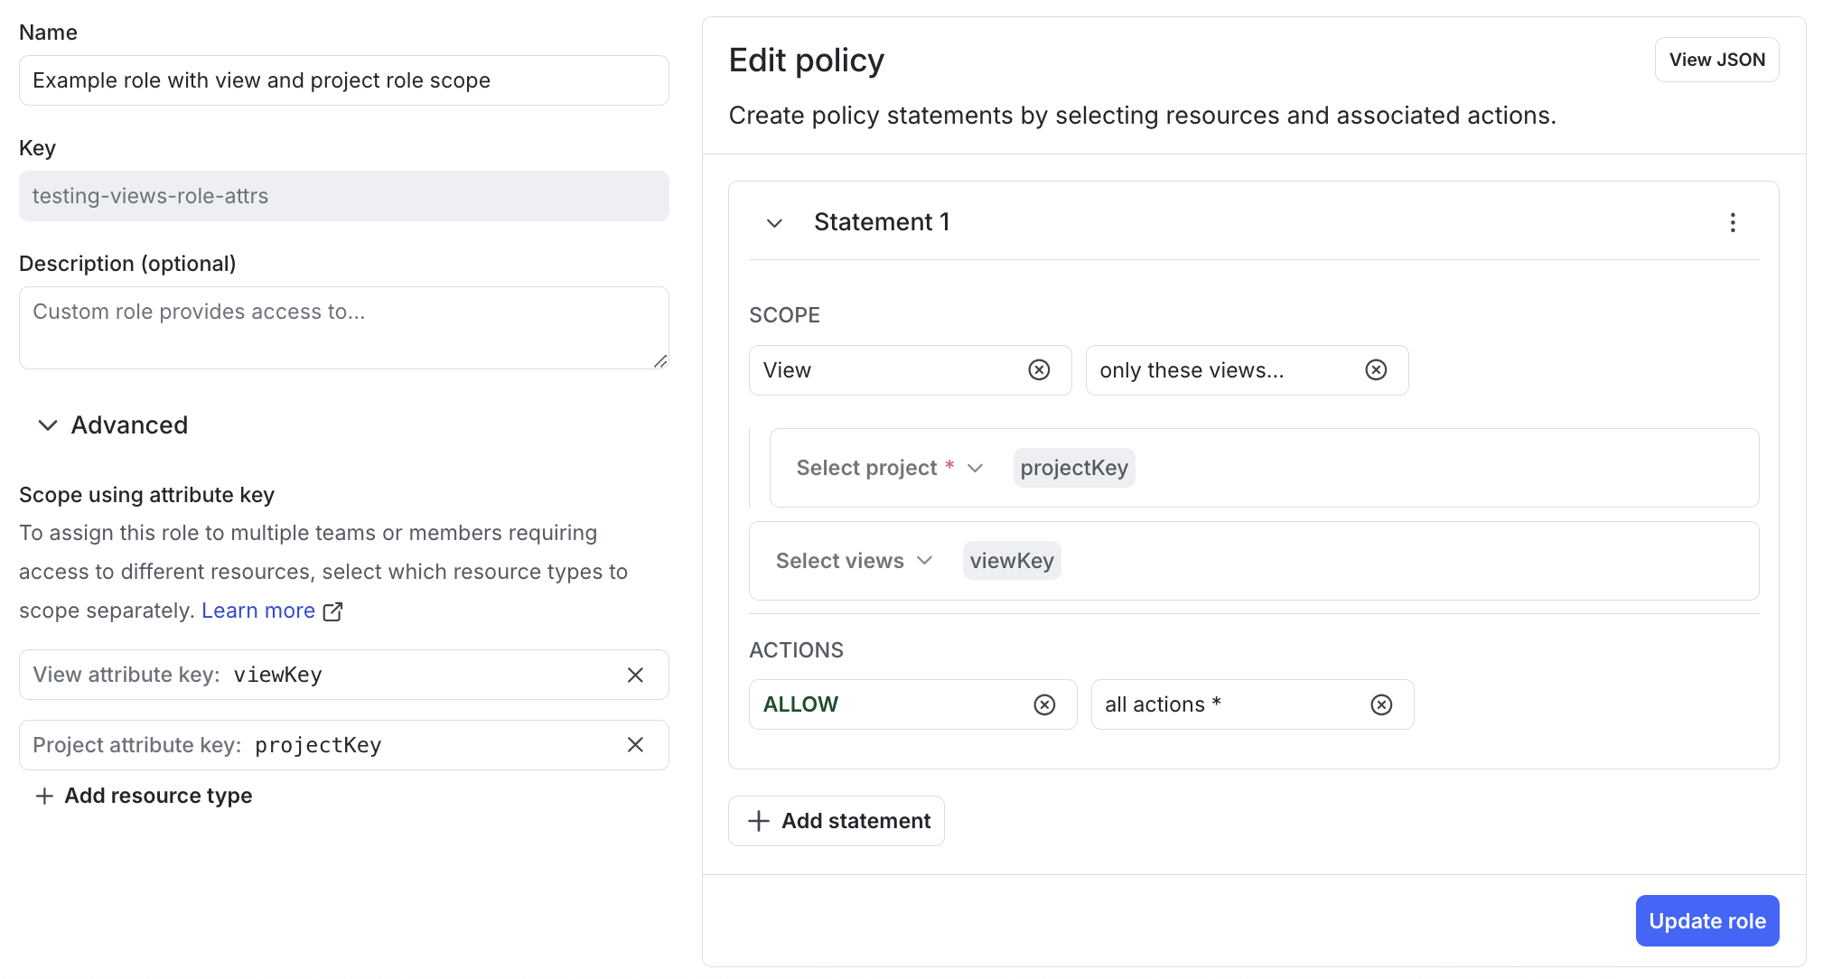
Task: Clear the Project attribute key projectKey
Action: pos(635,745)
